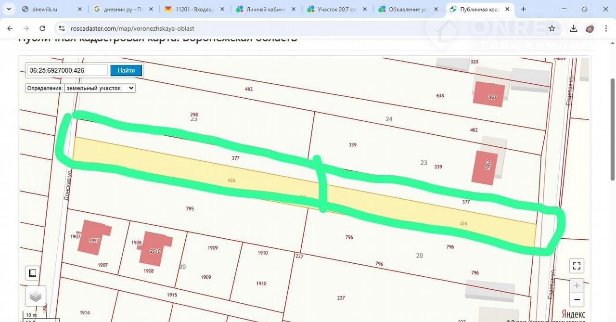Go back to the previous page
The image size is (616, 322).
pos(10,28)
